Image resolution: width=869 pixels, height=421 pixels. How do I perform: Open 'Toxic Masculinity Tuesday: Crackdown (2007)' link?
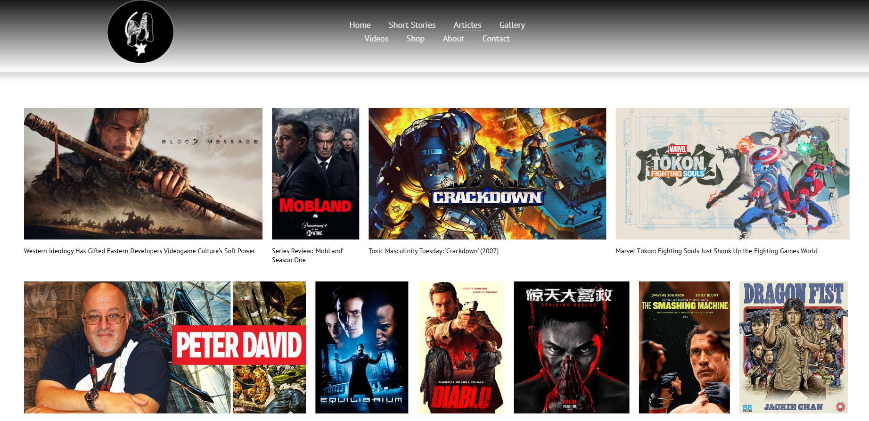pyautogui.click(x=434, y=251)
